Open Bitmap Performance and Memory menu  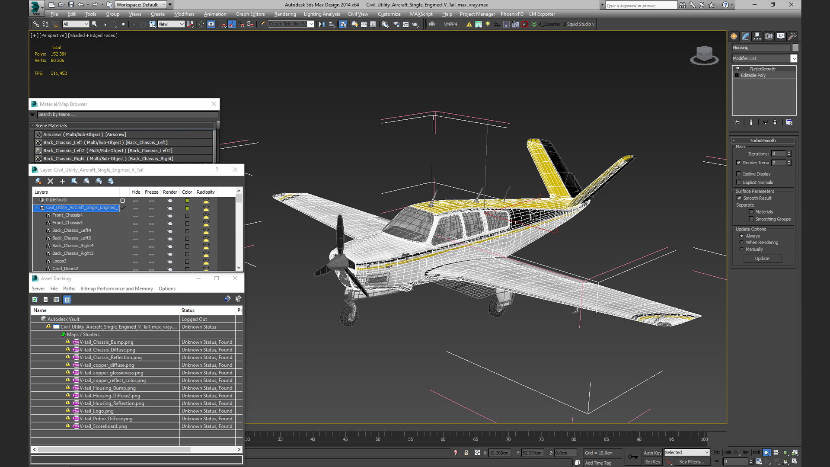coord(116,289)
